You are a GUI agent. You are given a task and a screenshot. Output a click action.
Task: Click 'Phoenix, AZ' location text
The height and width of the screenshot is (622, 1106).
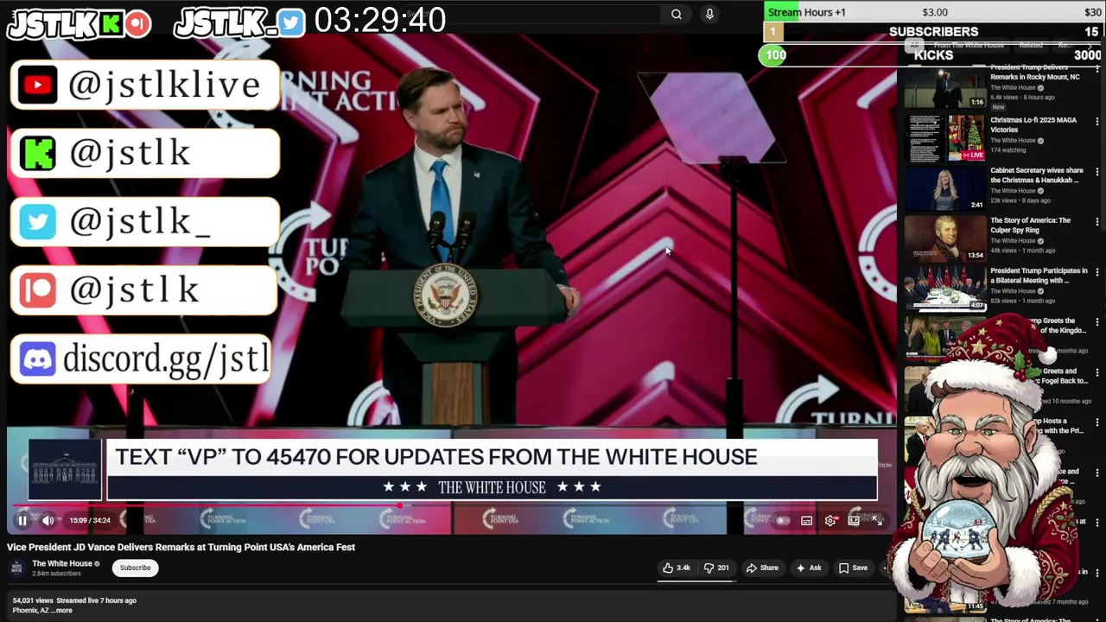coord(30,610)
